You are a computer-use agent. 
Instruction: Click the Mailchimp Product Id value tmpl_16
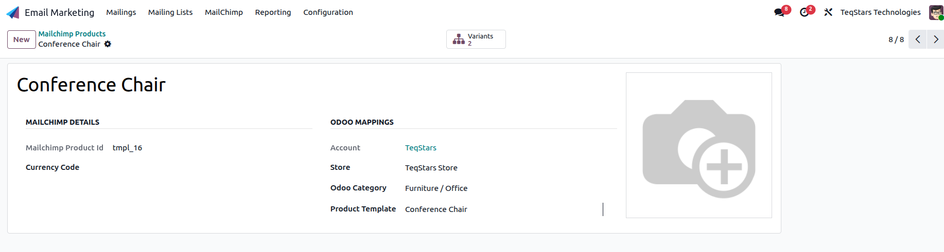coord(127,148)
